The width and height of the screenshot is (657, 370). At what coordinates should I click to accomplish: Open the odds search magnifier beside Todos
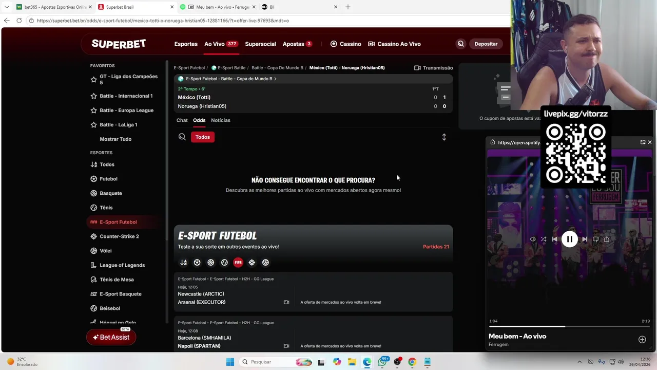[182, 137]
